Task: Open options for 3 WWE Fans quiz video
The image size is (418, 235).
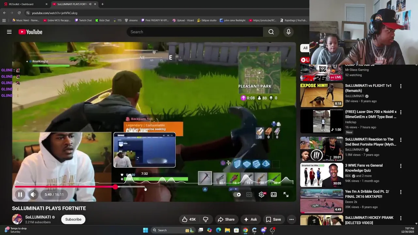Action: pyautogui.click(x=401, y=166)
